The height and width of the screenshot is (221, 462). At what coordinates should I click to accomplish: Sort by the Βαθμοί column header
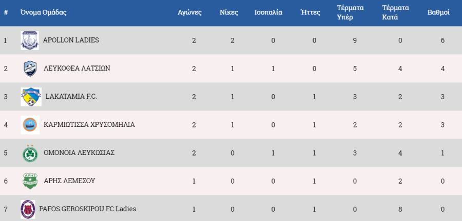point(438,13)
